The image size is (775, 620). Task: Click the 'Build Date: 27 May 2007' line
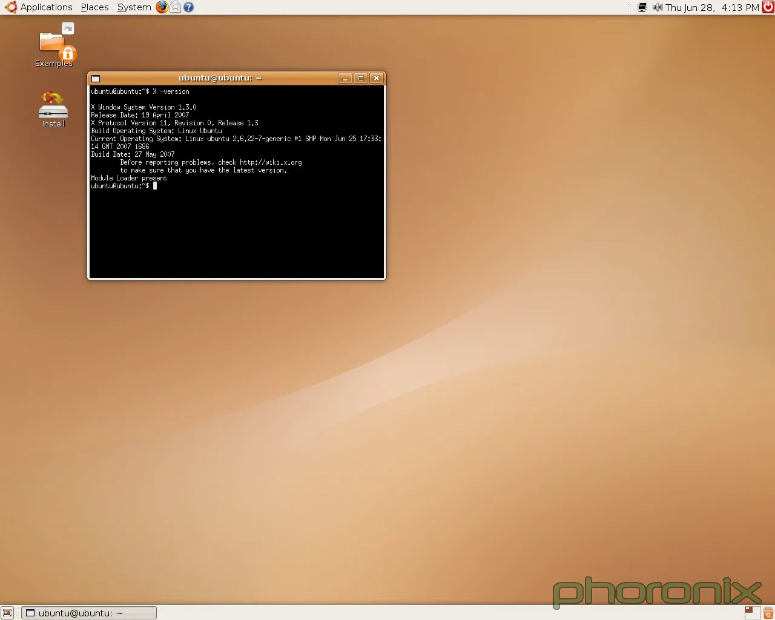coord(133,154)
